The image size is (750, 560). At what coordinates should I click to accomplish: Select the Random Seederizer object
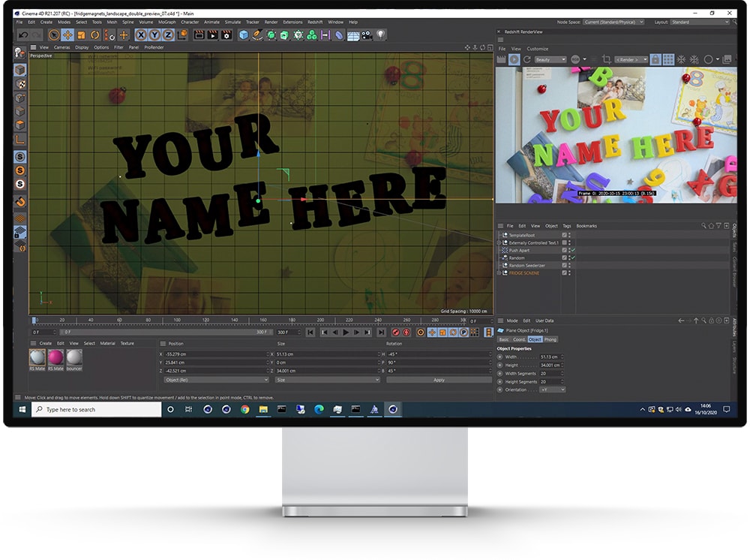[x=526, y=266]
